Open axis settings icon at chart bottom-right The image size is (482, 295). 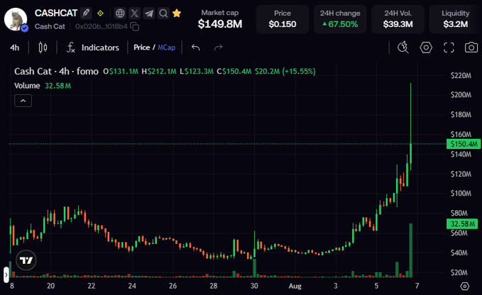465,286
